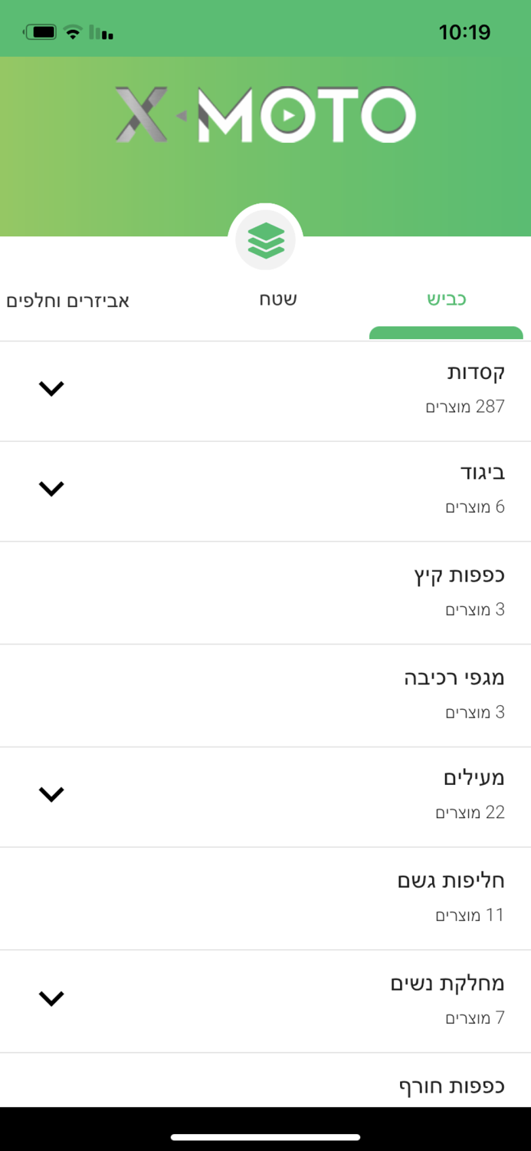The height and width of the screenshot is (1151, 531).
Task: Open the X-MOTO logo banner
Action: pyautogui.click(x=265, y=115)
